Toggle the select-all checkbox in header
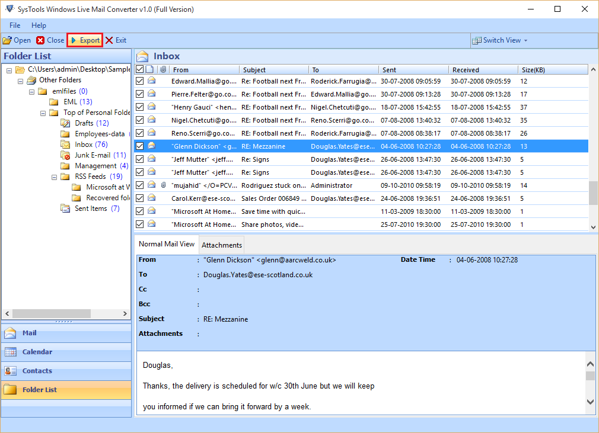This screenshot has width=599, height=433. click(140, 69)
